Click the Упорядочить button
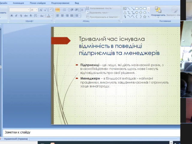 pyautogui.click(x=158, y=12)
